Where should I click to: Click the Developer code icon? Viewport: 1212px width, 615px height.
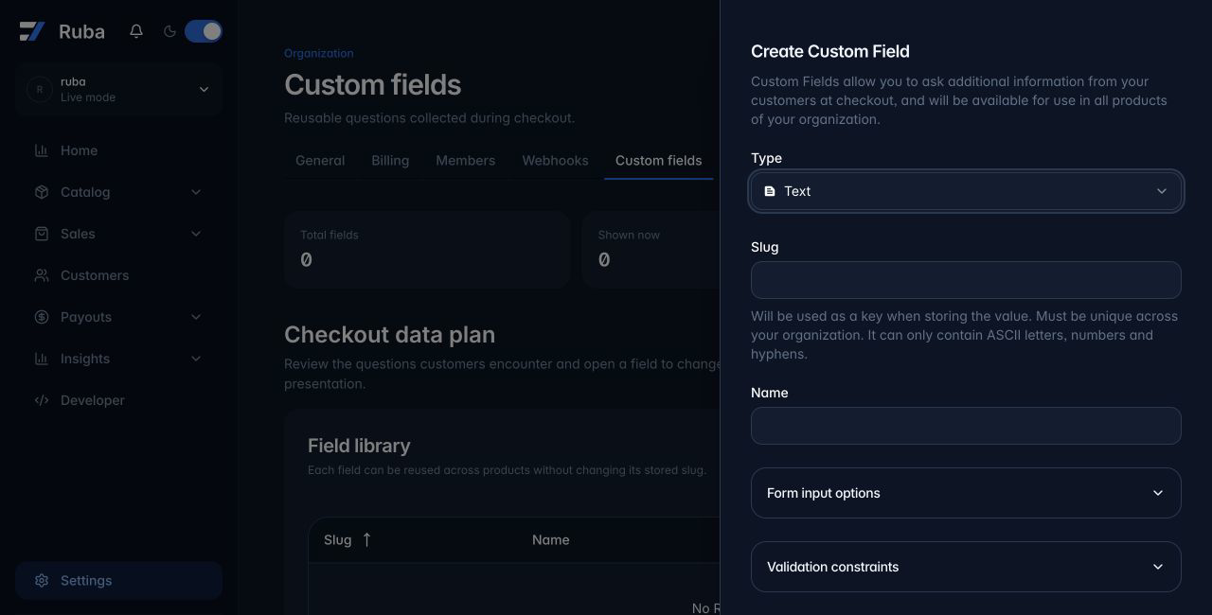pos(42,400)
